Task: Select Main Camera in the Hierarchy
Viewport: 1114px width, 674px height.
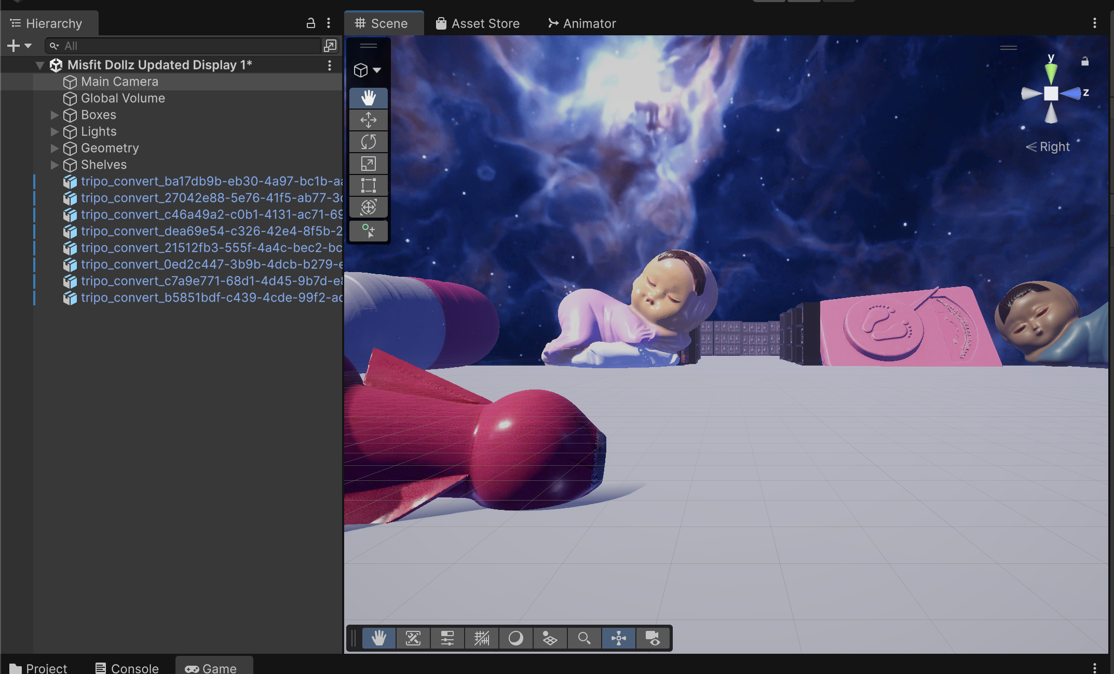Action: 119,82
